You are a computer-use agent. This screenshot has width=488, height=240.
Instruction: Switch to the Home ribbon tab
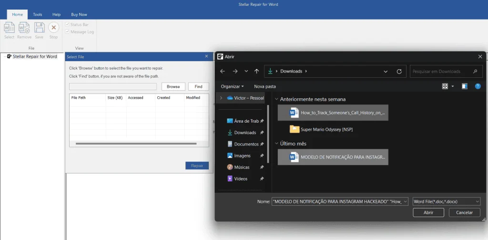pos(18,14)
